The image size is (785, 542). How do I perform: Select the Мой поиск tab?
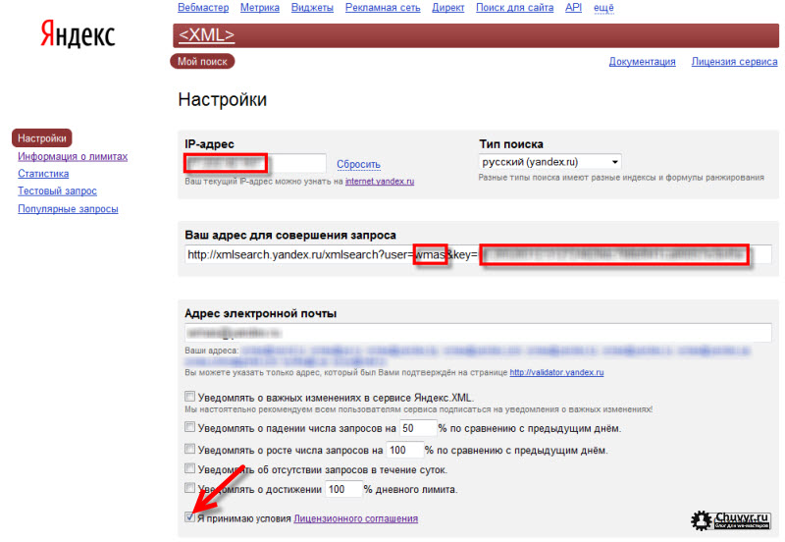(x=202, y=61)
